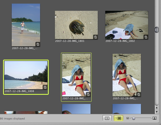Select the man standing on the beach photo
The image size is (161, 125).
coord(26,25)
